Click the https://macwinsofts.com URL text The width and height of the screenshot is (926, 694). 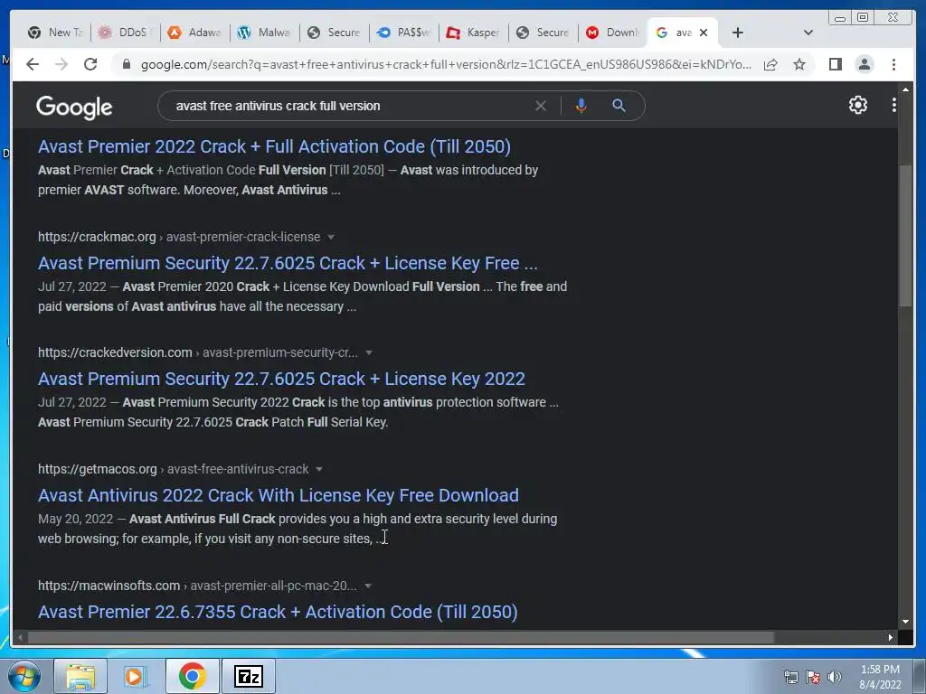point(109,586)
